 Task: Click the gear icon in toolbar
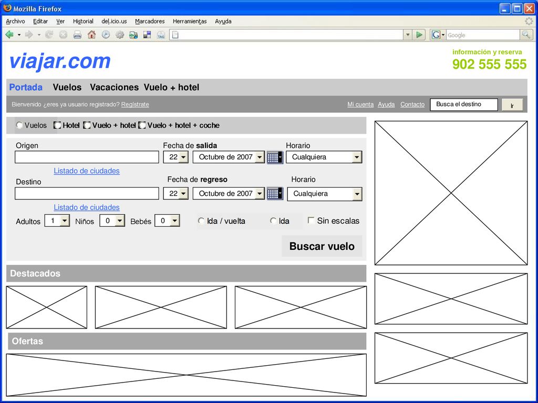pos(119,35)
